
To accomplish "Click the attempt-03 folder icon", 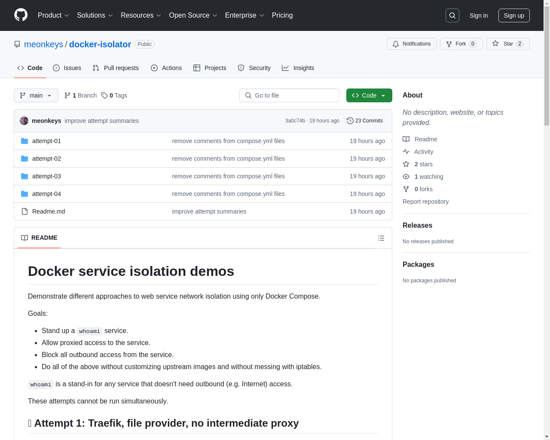I will tap(24, 176).
